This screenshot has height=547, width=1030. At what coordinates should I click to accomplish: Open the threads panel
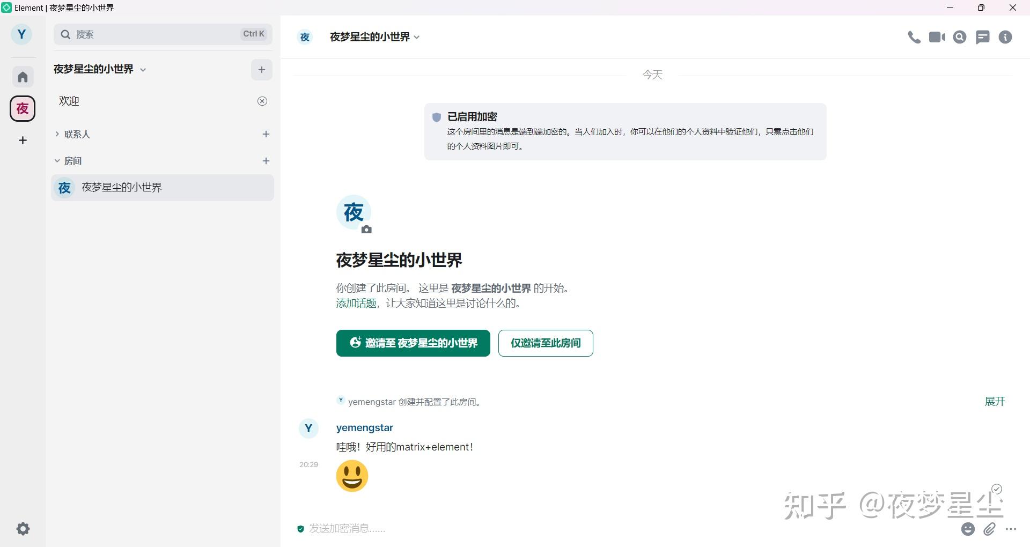(x=983, y=37)
